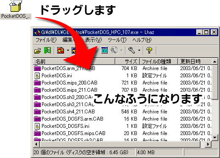Open the dropdown beside the greyed key icon
Screen dimensions: 220x158
click(x=122, y=50)
